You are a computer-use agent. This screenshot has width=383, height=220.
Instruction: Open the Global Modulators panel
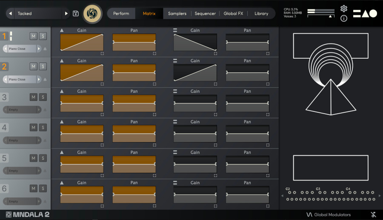pyautogui.click(x=329, y=214)
